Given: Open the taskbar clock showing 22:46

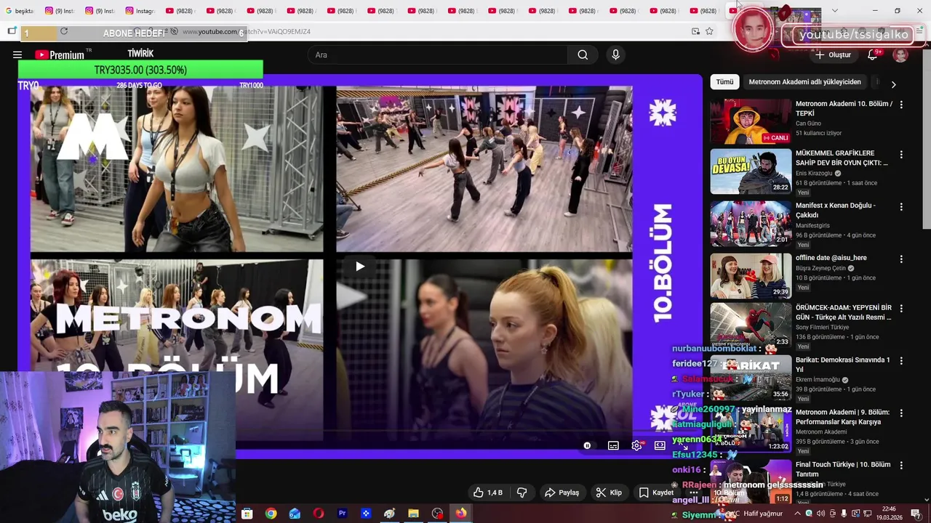Looking at the screenshot, I should [x=889, y=514].
